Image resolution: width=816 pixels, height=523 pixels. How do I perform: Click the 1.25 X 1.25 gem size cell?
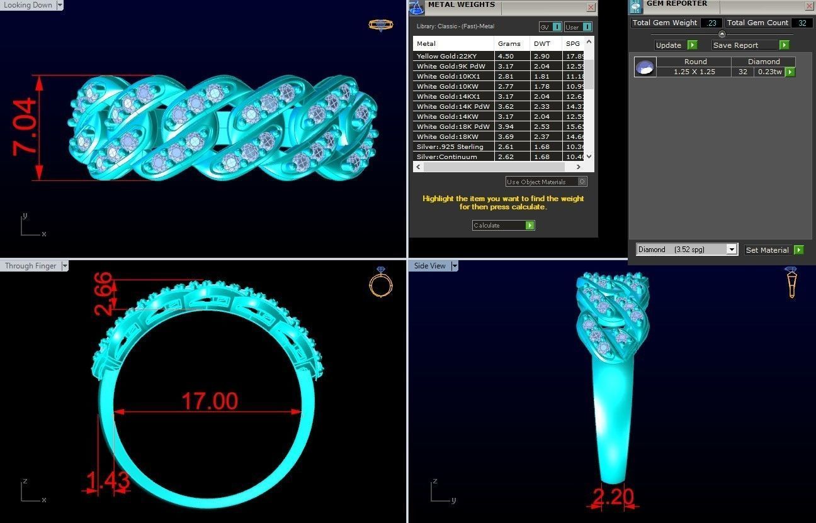694,72
